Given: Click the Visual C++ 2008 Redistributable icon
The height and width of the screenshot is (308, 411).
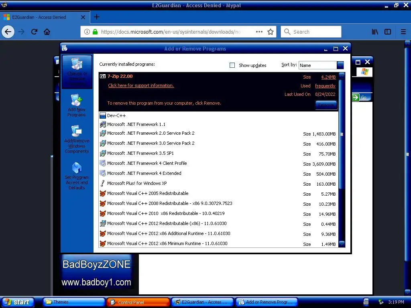Looking at the screenshot, I should (x=103, y=203).
